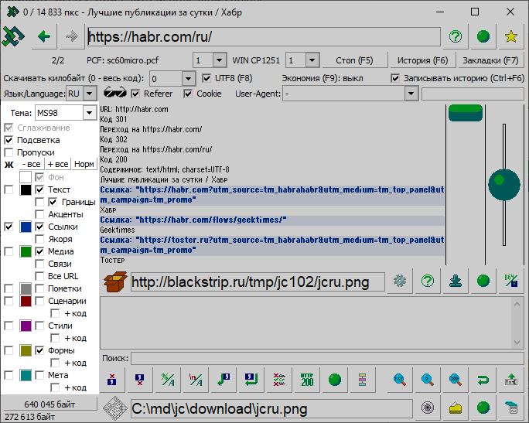
Task: Toggle the Подсветка checkbox
Action: point(9,140)
